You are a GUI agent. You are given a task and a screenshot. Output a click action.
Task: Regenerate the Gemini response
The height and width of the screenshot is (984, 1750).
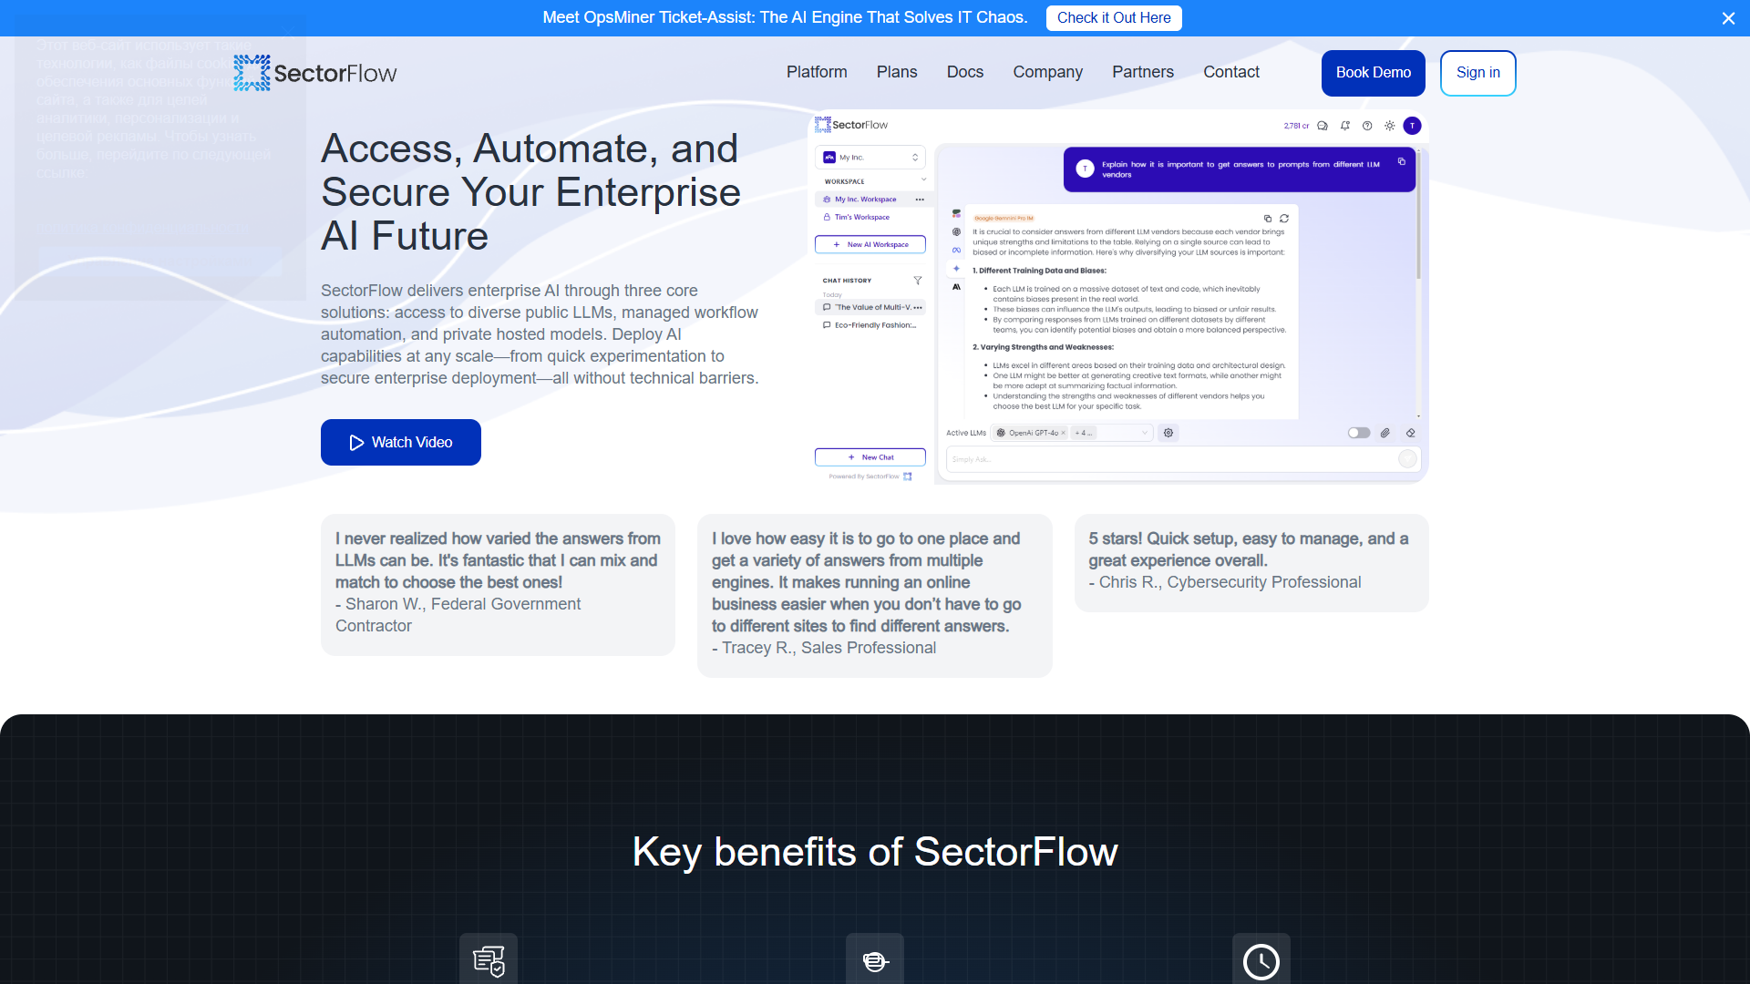[1284, 219]
